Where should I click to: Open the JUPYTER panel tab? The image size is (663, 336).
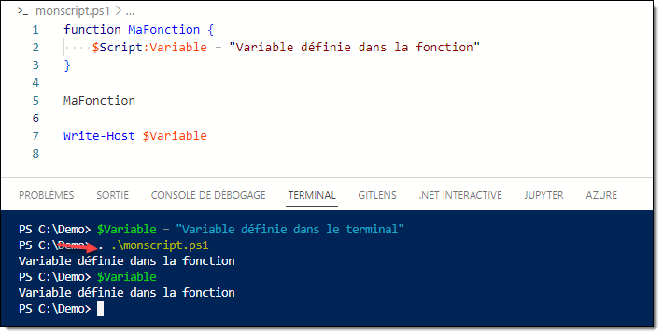543,195
